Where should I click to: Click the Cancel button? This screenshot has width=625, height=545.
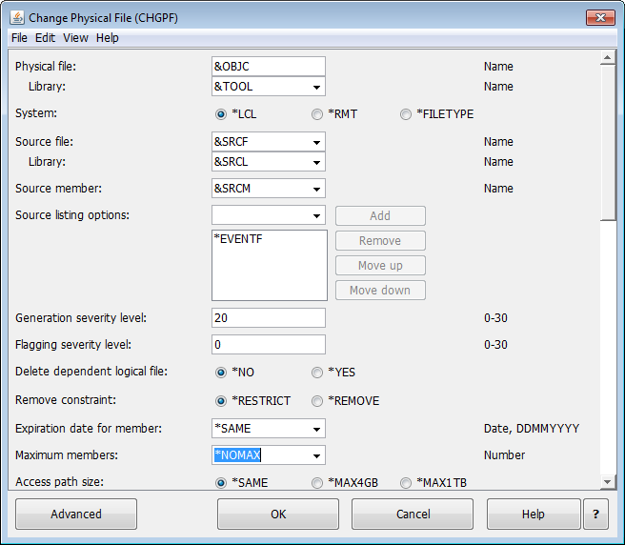point(413,514)
